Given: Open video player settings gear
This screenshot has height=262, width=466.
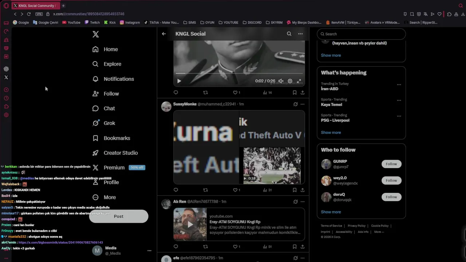Looking at the screenshot, I should coord(290,81).
